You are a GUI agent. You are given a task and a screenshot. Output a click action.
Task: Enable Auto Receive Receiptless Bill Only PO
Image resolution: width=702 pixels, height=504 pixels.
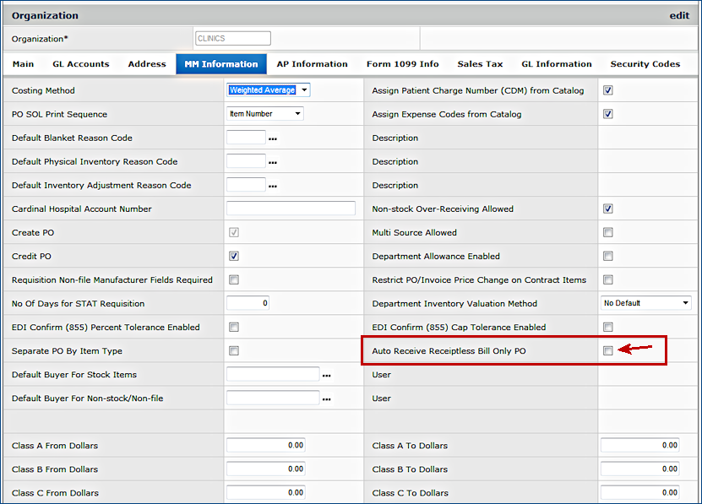[x=607, y=351]
